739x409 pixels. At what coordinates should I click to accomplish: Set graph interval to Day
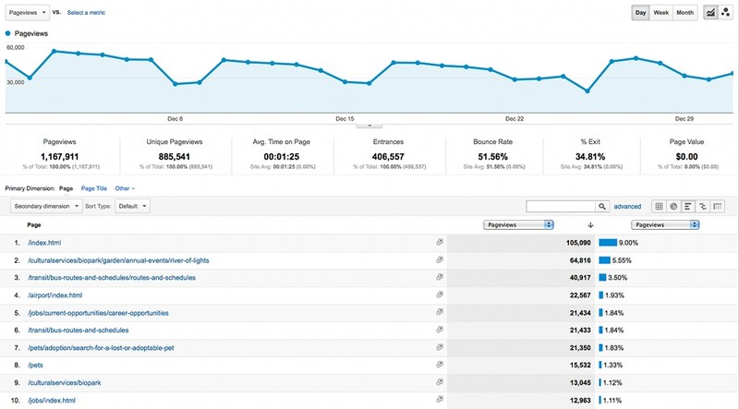(640, 13)
